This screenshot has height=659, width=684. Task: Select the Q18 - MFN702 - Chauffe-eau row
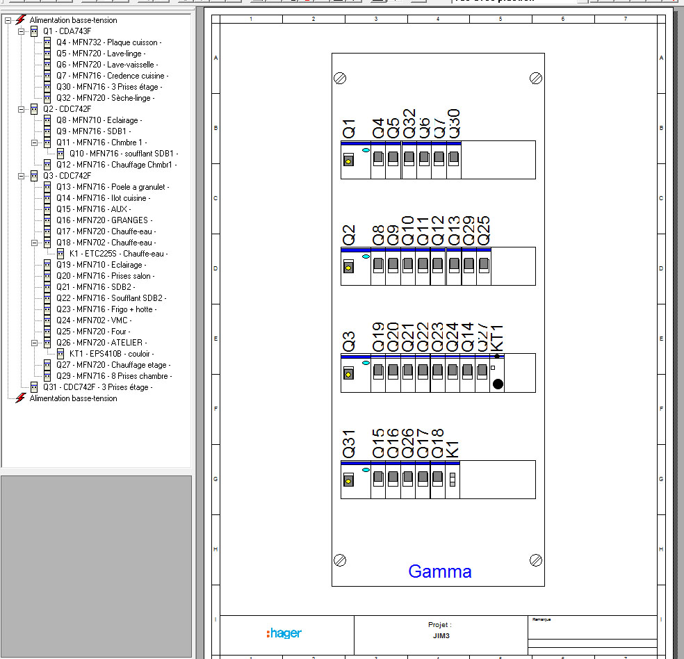pyautogui.click(x=106, y=243)
